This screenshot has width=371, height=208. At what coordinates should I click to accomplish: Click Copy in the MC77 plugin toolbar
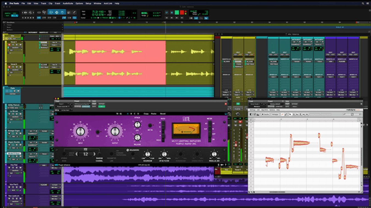[146, 114]
